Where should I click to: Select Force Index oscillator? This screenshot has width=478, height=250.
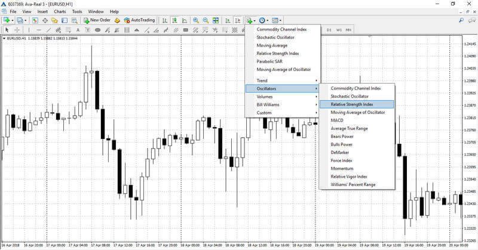(357, 161)
